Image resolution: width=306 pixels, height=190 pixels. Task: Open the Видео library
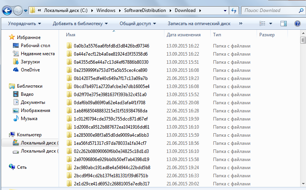[x=27, y=94]
